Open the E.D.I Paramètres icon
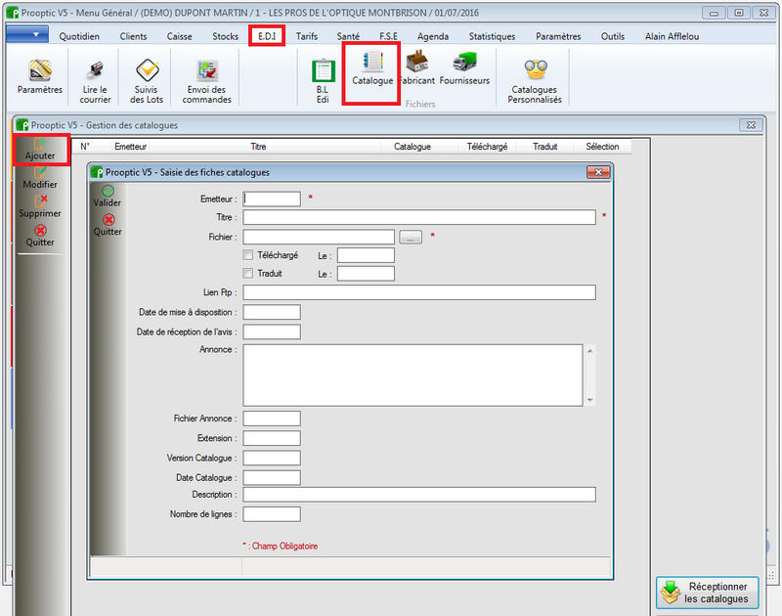Viewport: 782px width, 616px height. click(40, 77)
